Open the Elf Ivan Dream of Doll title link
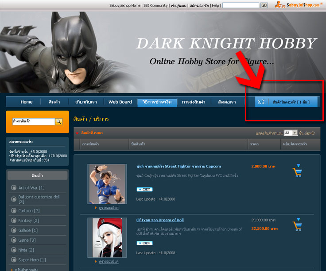 coord(160,220)
